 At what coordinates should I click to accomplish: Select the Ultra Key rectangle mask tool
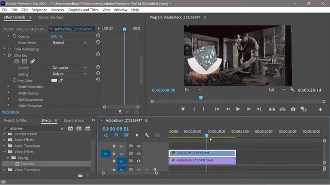tap(25, 61)
